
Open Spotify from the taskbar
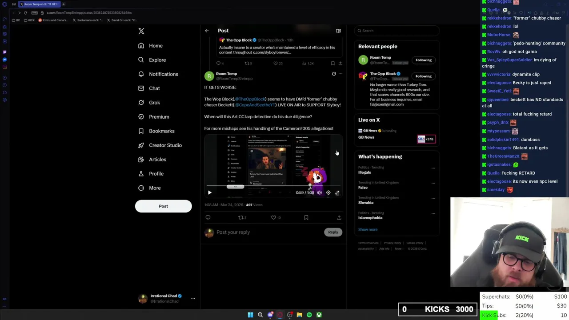click(309, 315)
